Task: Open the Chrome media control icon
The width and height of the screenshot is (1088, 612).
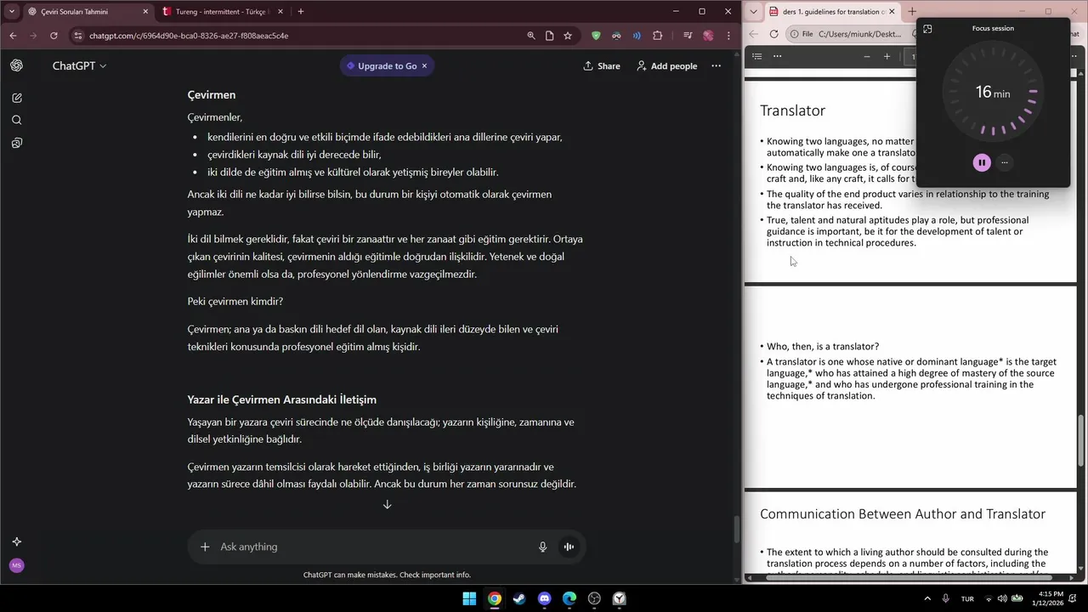Action: pyautogui.click(x=687, y=36)
